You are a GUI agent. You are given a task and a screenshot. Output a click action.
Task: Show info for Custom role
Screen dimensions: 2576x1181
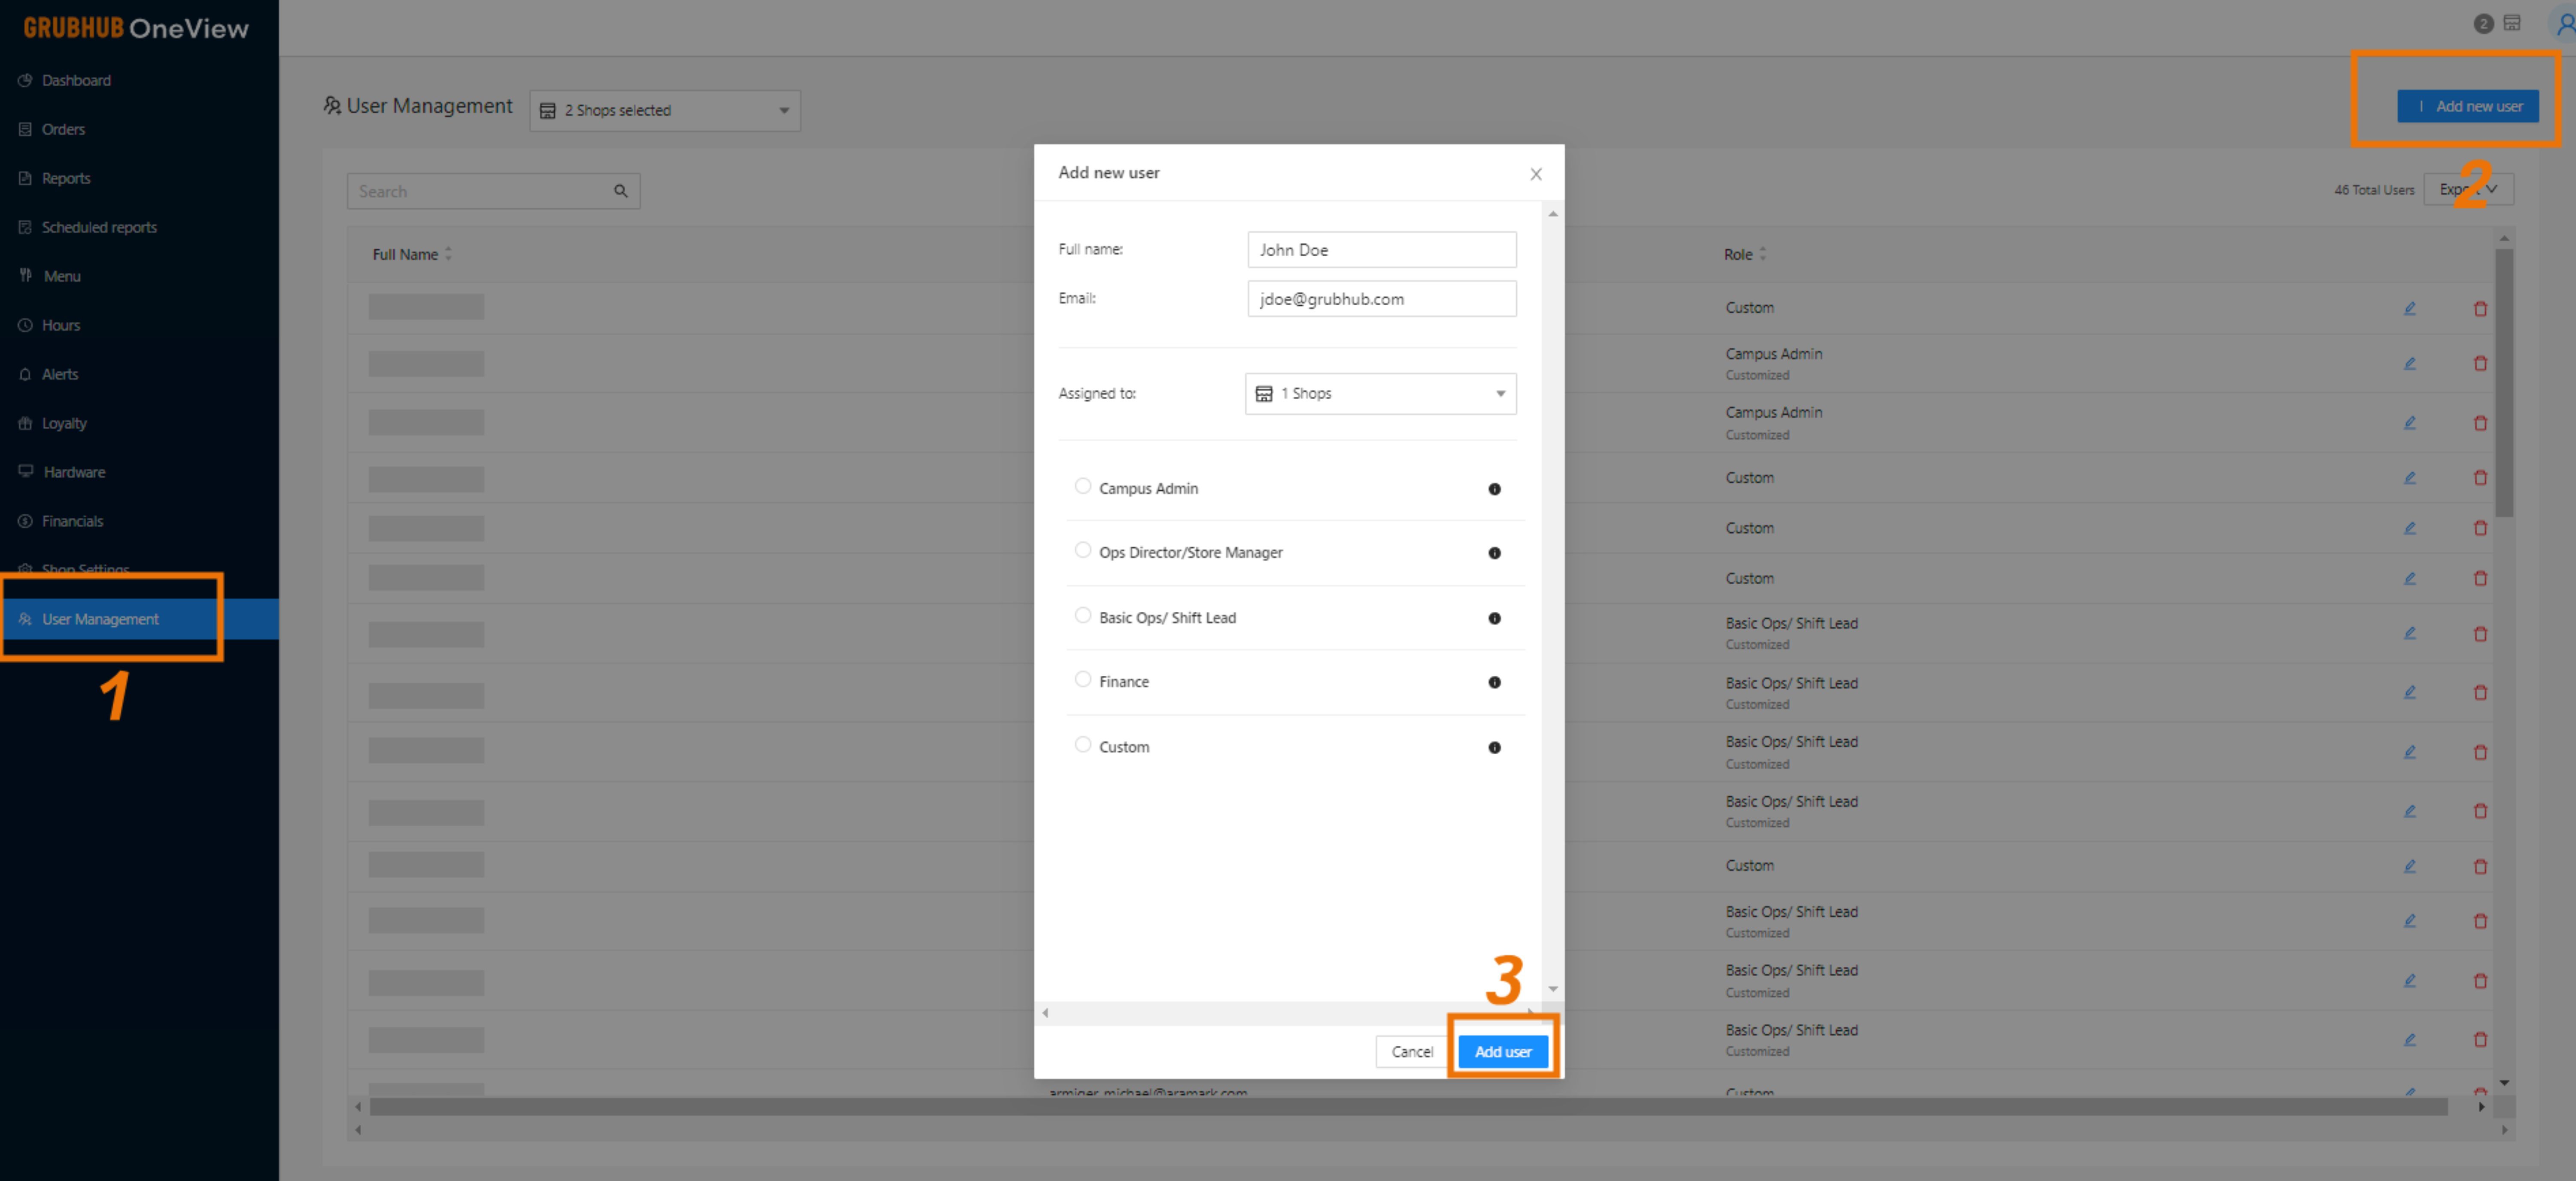click(1494, 747)
